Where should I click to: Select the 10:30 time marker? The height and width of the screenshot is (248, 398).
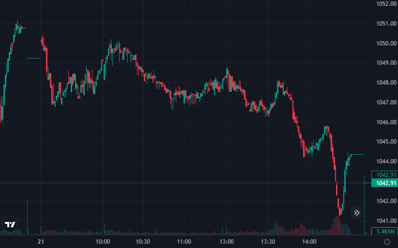click(x=143, y=242)
